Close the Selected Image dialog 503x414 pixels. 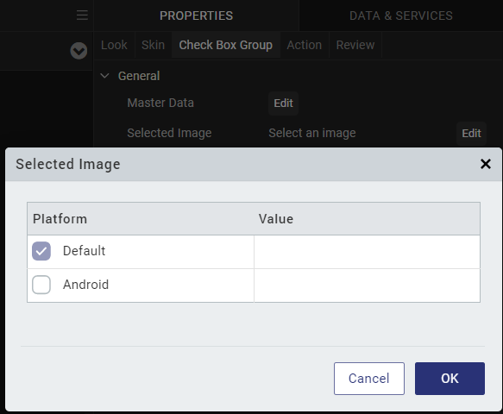point(486,164)
